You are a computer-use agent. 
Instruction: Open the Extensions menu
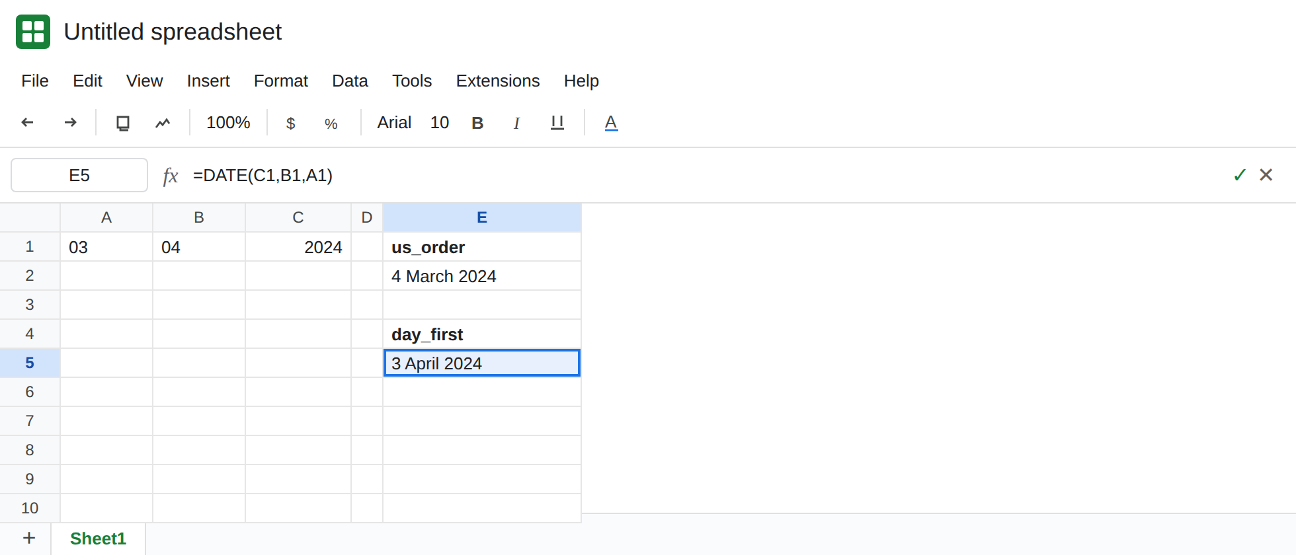(498, 81)
